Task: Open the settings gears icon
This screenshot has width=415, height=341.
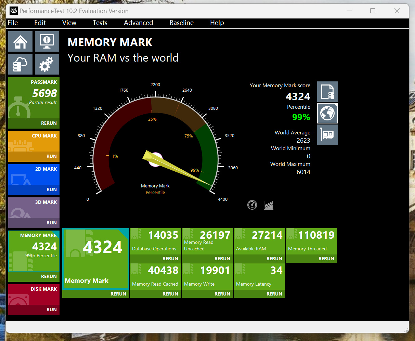Action: [x=47, y=64]
